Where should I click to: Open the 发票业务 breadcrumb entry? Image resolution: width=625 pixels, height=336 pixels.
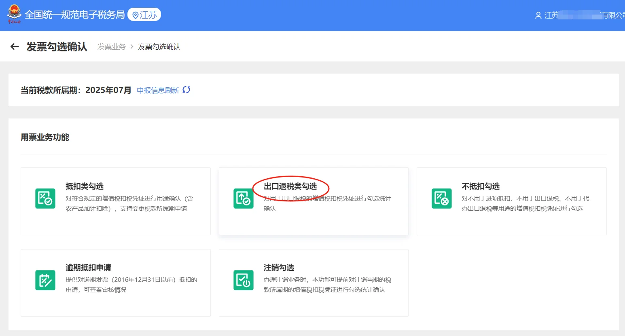pyautogui.click(x=112, y=46)
